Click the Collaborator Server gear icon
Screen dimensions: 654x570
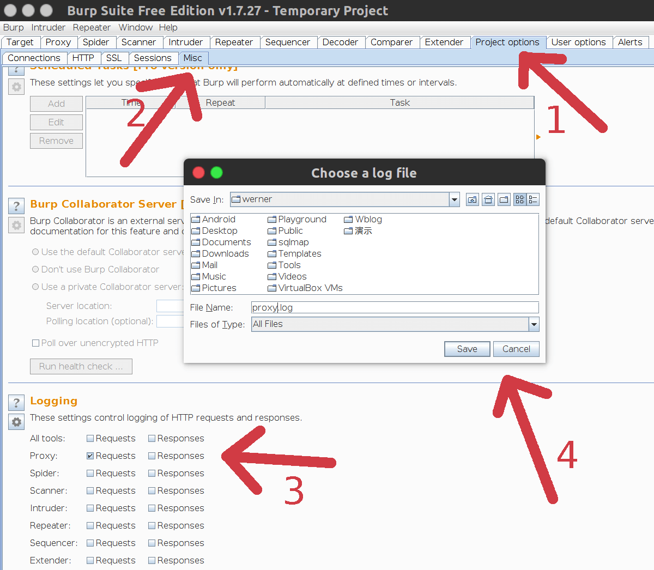[16, 225]
